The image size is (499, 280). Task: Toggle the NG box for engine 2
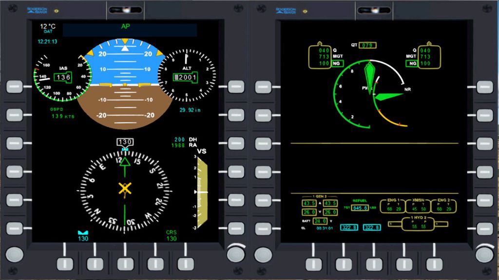[x=412, y=64]
